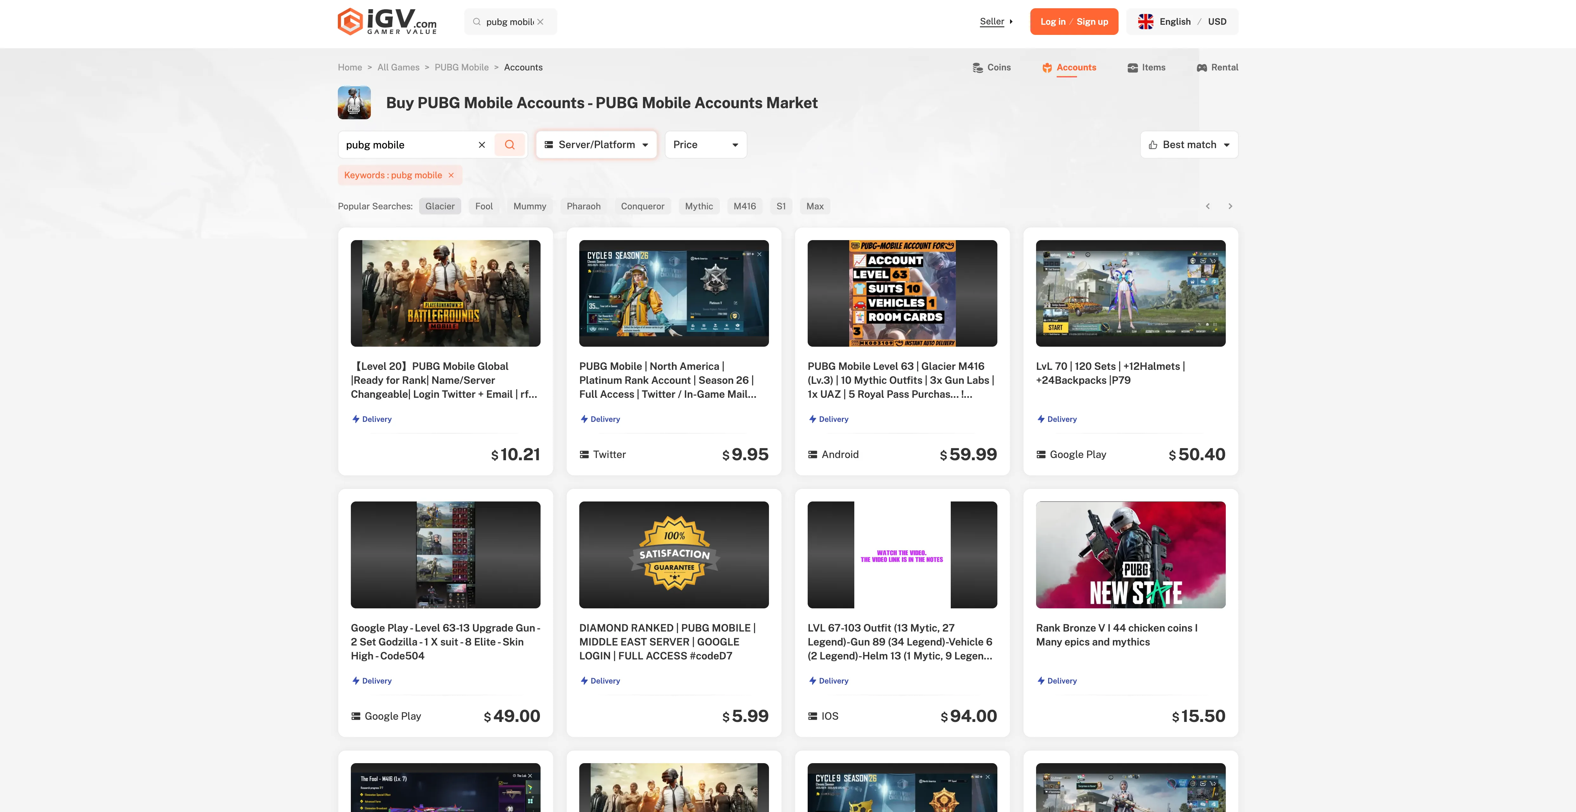
Task: Open the PUBG New State listing thumbnail
Action: tap(1130, 554)
